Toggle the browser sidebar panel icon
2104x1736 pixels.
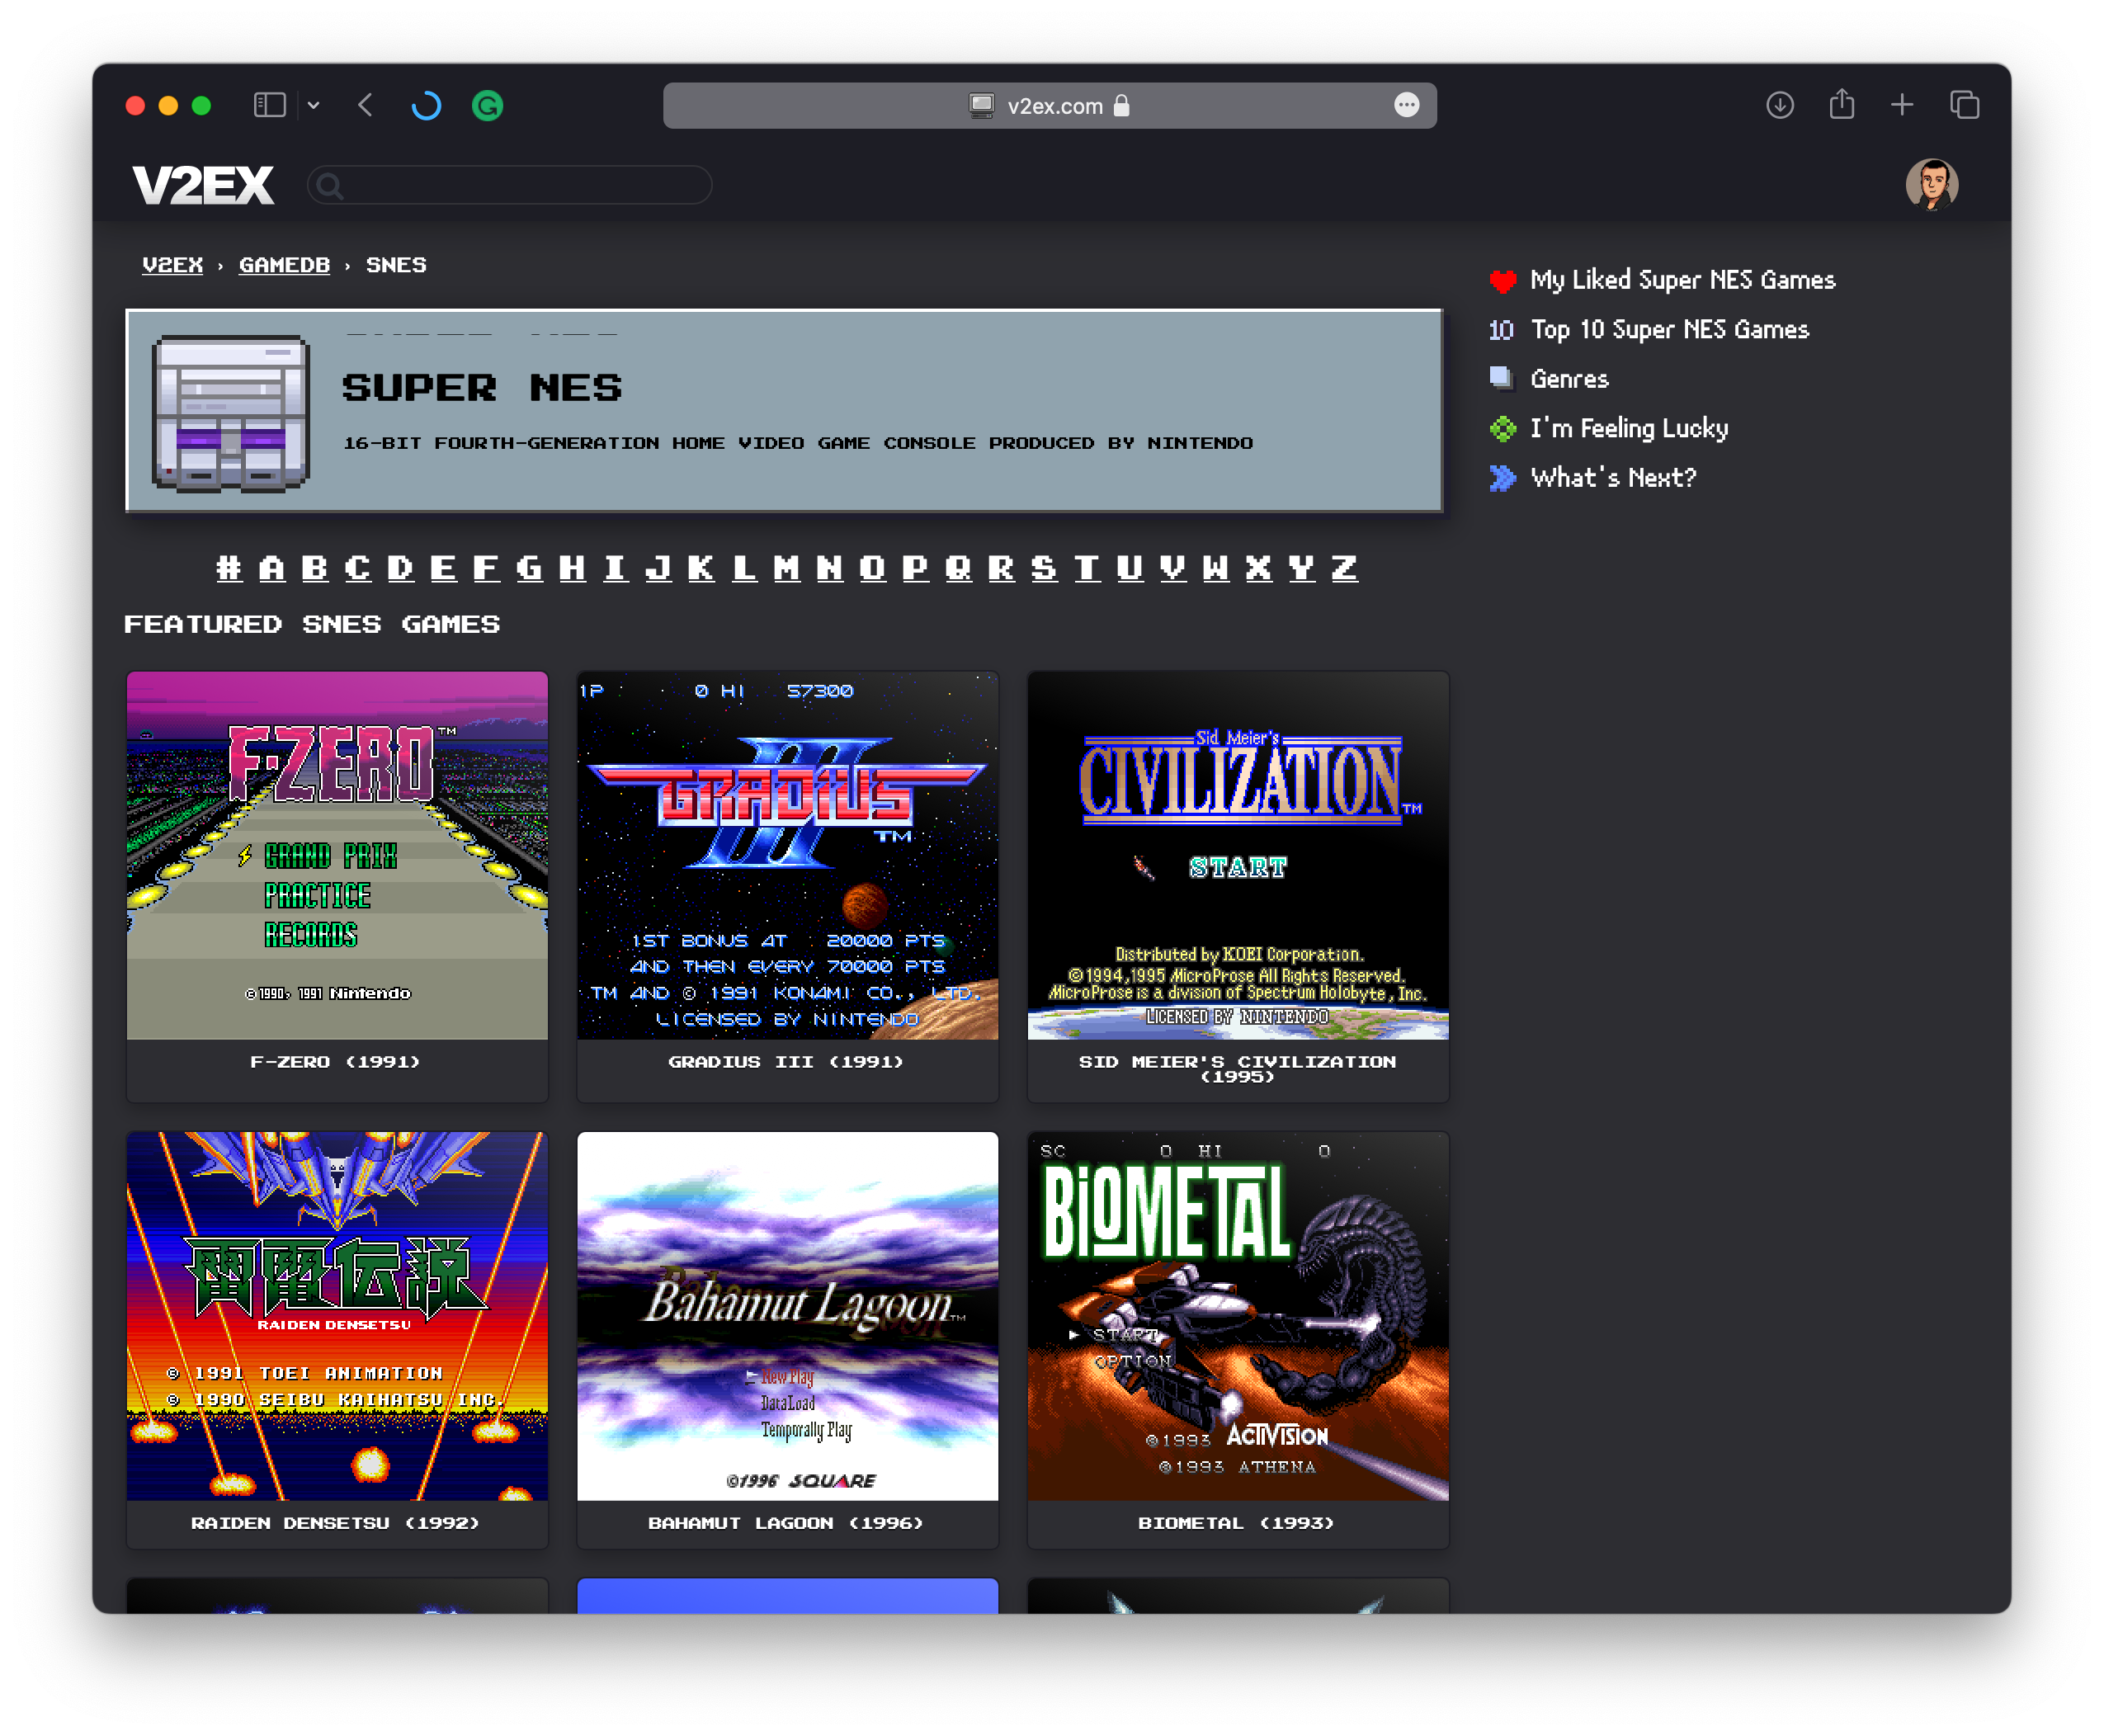point(268,105)
